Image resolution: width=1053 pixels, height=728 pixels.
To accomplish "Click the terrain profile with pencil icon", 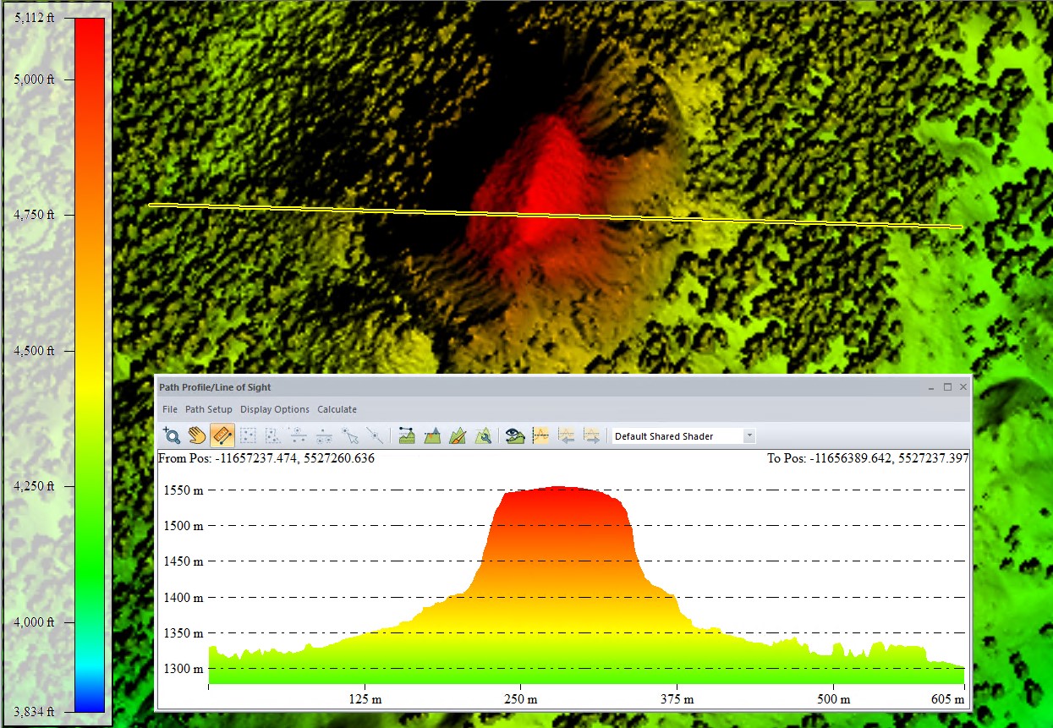I will click(458, 436).
